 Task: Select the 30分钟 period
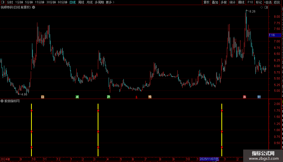click(x=51, y=2)
